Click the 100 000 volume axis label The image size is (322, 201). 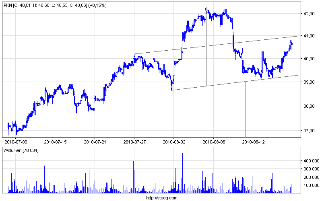point(311,185)
